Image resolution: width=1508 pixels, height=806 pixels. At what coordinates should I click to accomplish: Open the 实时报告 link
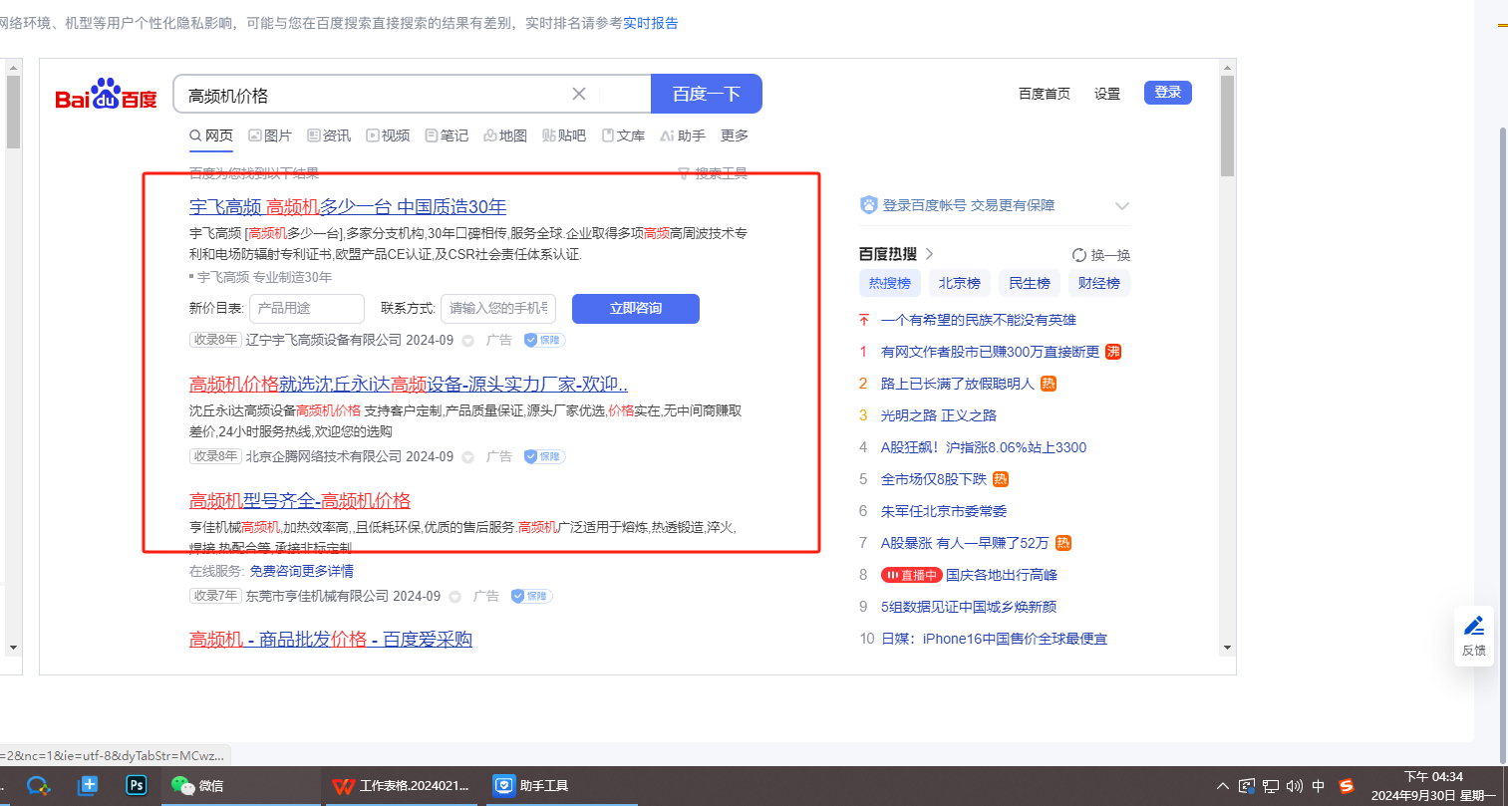(650, 23)
